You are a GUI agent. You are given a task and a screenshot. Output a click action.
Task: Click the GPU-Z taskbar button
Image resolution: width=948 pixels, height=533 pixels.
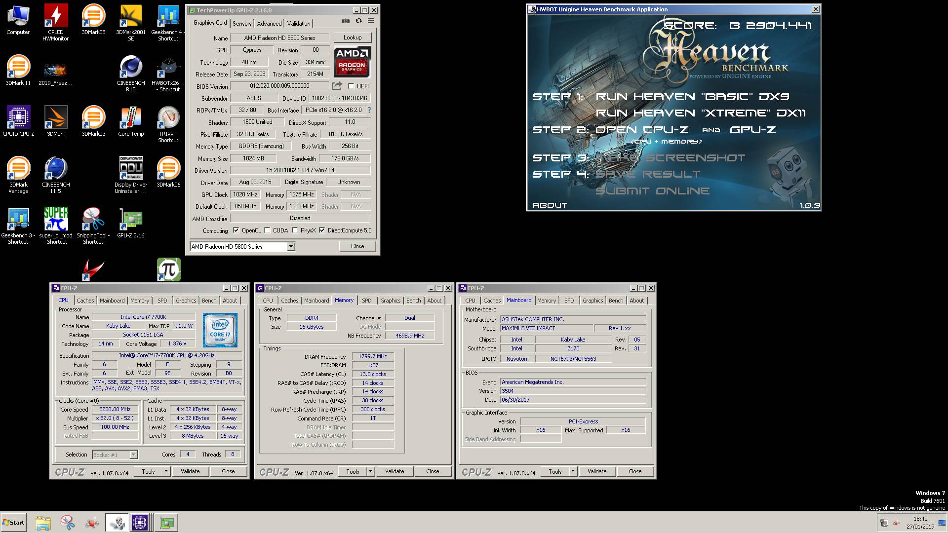(x=166, y=523)
